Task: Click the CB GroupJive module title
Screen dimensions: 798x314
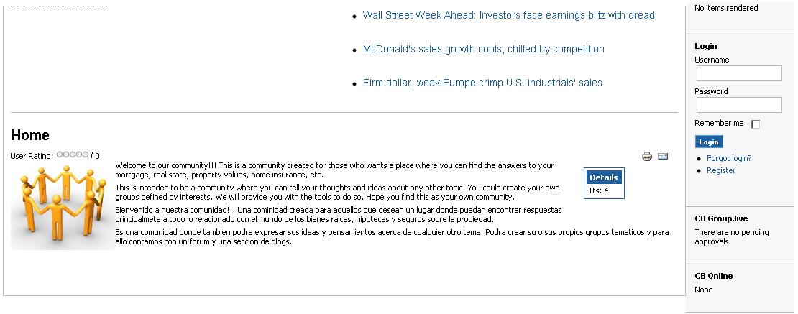Action: pyautogui.click(x=721, y=218)
